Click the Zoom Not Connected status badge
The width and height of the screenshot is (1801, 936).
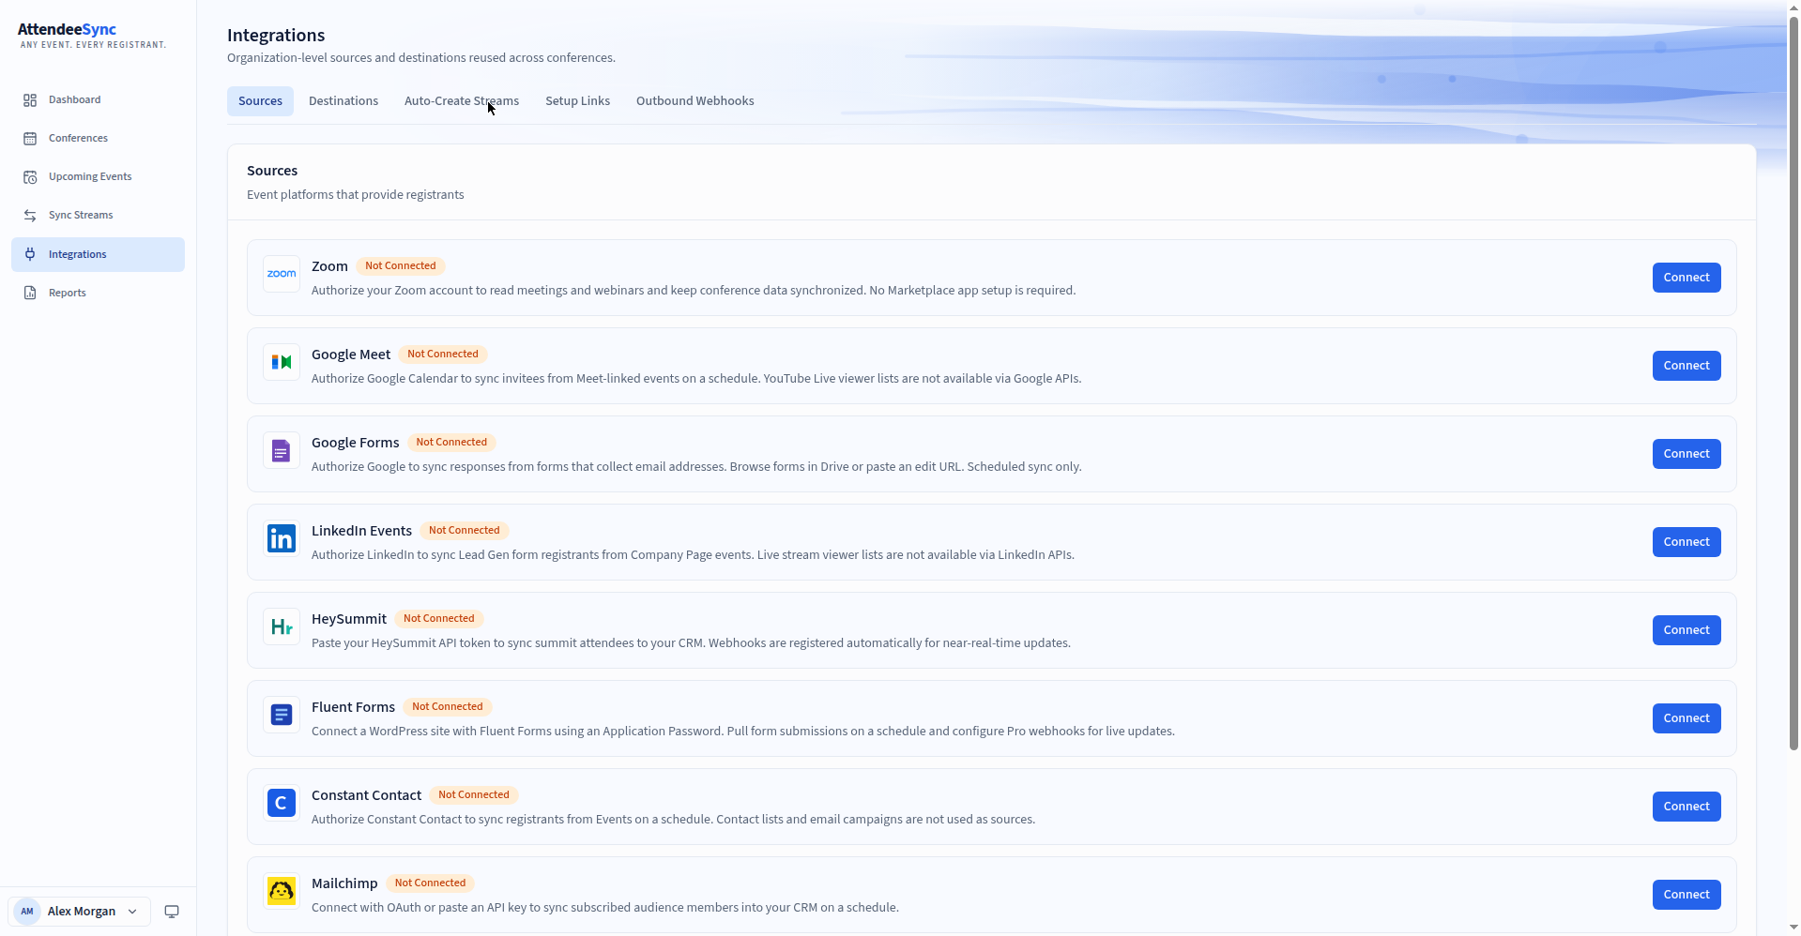tap(401, 266)
